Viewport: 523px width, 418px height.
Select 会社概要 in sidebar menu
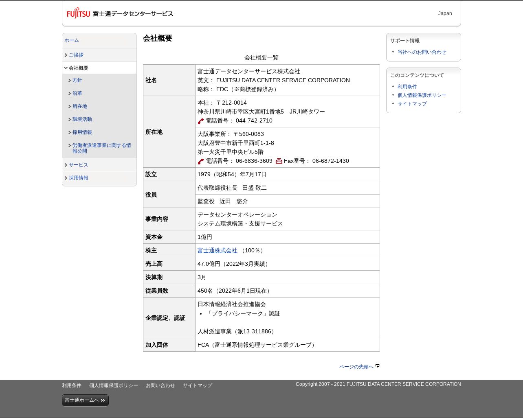pyautogui.click(x=79, y=68)
